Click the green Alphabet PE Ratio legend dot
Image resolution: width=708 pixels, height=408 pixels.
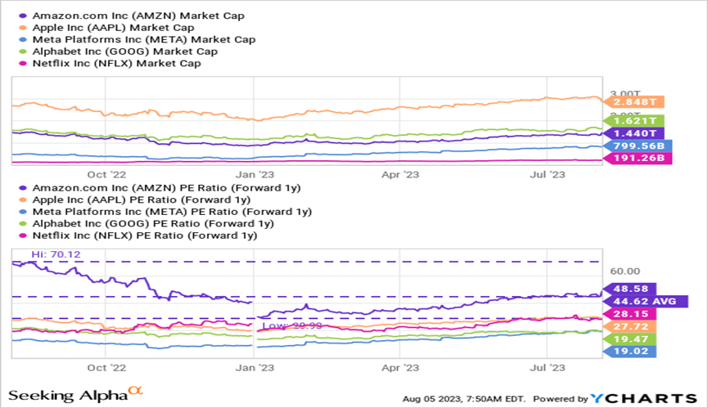23,224
